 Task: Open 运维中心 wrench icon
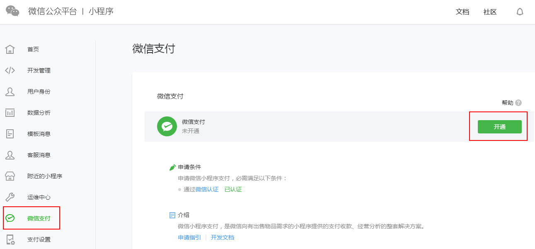point(10,197)
